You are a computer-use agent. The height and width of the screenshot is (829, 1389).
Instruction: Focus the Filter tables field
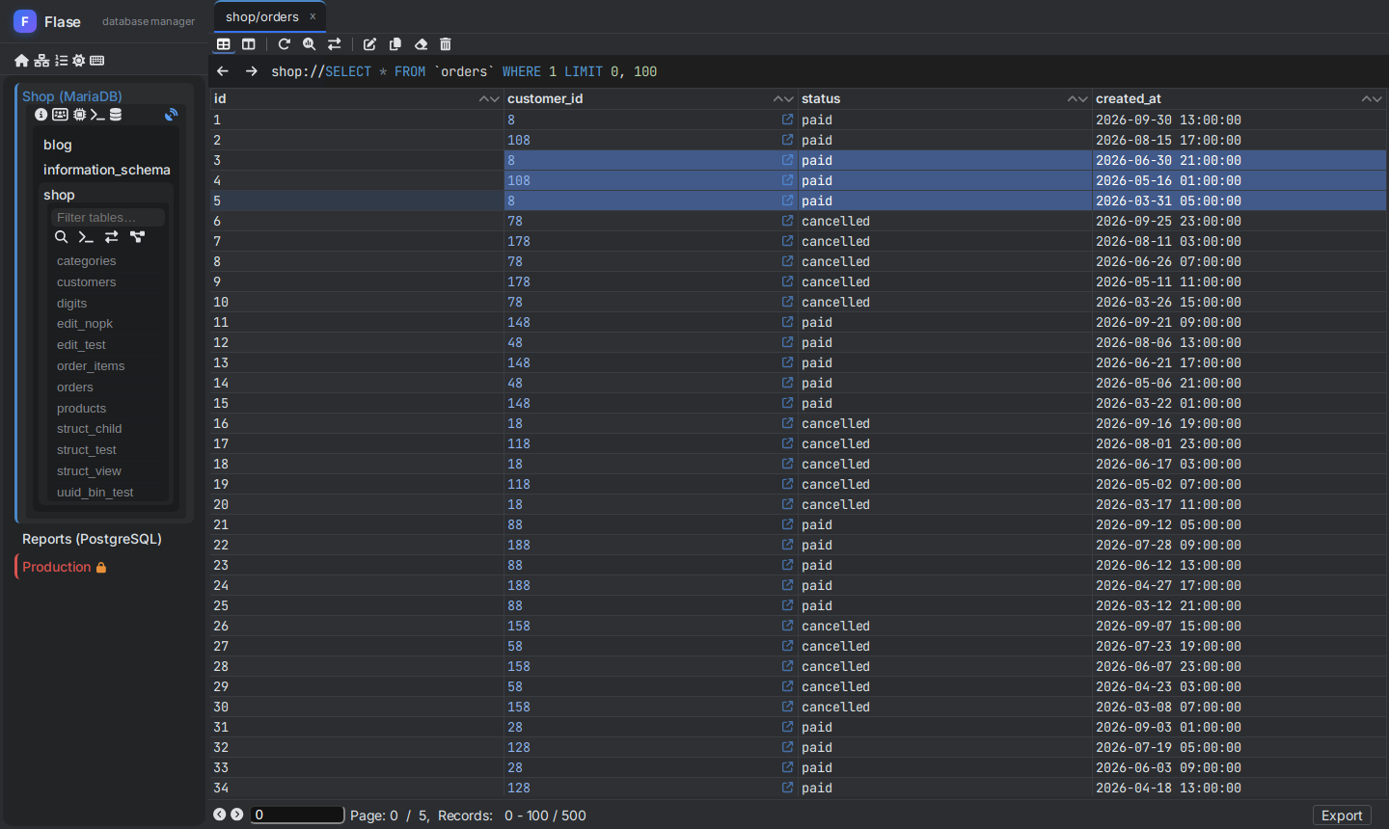click(108, 218)
